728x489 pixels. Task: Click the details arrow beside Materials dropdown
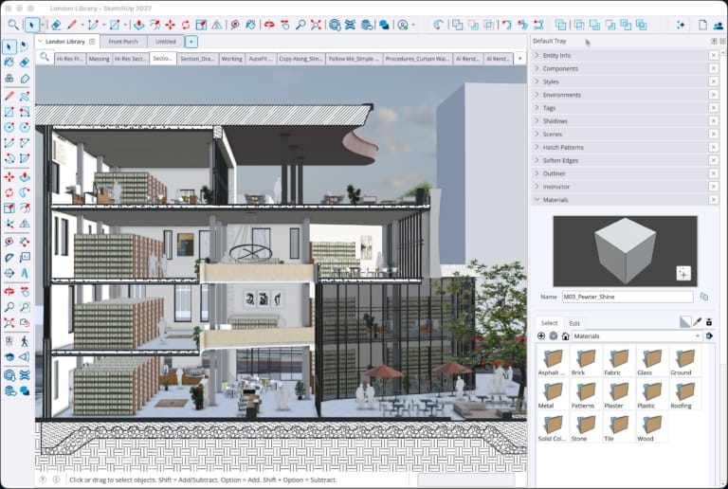[x=709, y=335]
